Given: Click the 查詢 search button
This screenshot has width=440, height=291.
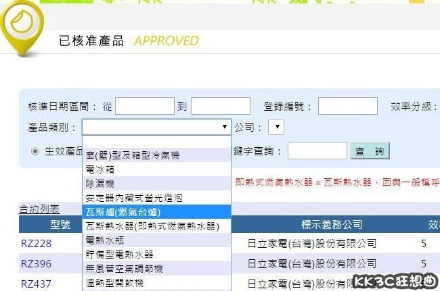Looking at the screenshot, I should [370, 151].
